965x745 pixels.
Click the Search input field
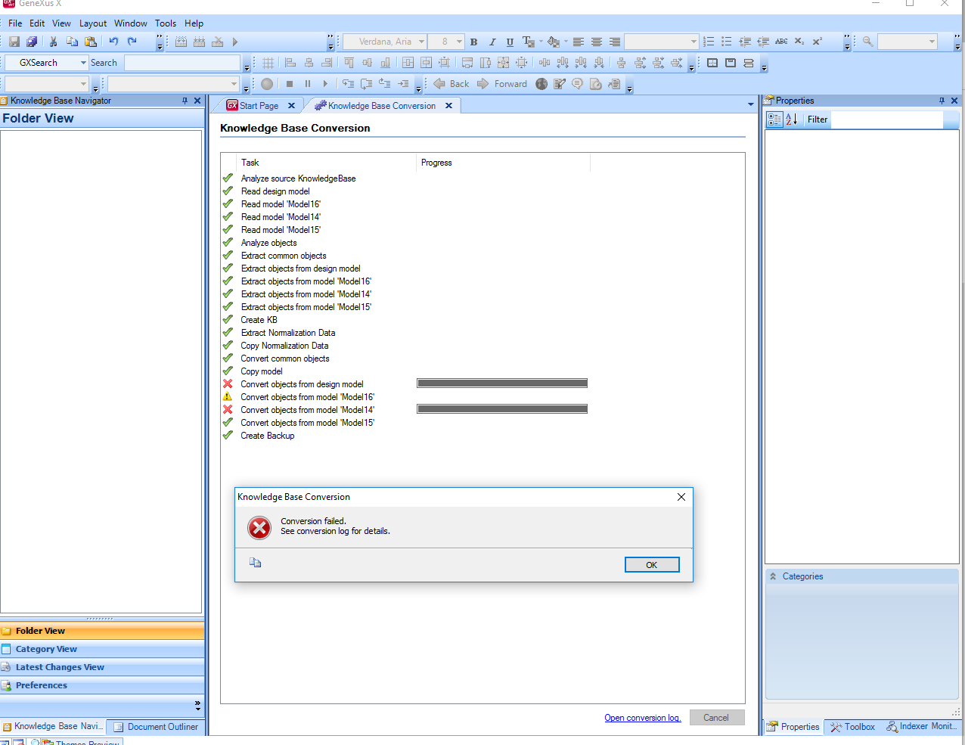[x=182, y=63]
